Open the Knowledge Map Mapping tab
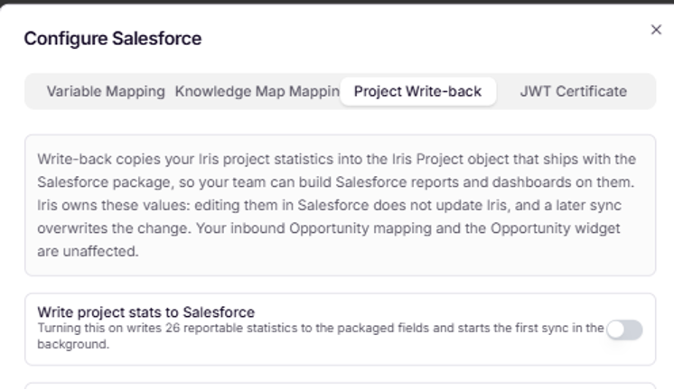674x390 pixels. (257, 91)
